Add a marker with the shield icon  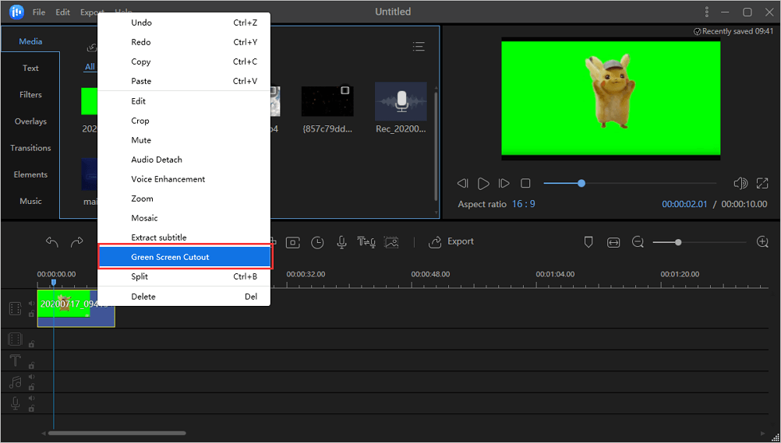(588, 242)
